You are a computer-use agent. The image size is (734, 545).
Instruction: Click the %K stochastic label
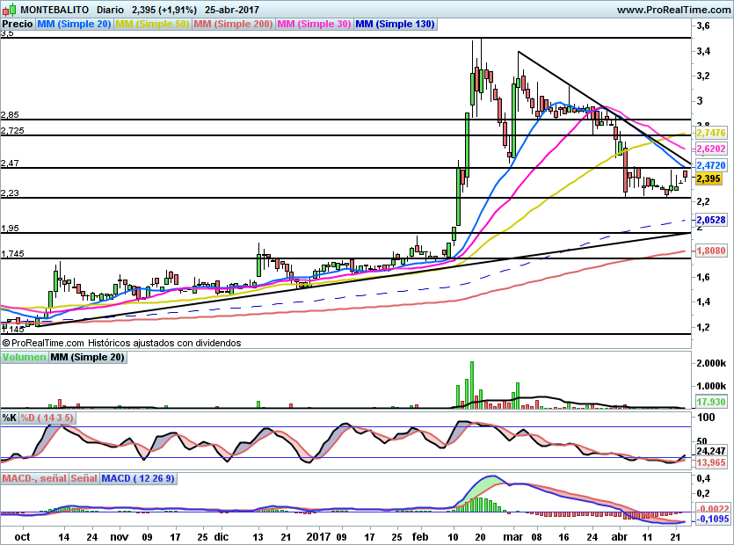point(10,418)
